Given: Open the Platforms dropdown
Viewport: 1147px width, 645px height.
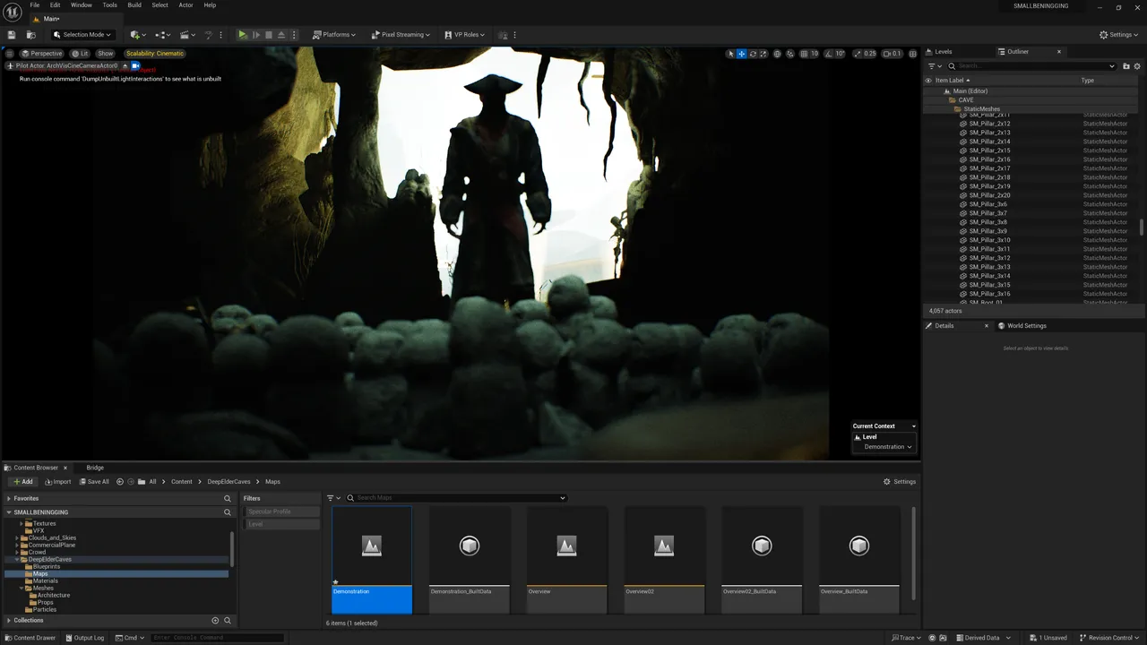Looking at the screenshot, I should point(333,35).
